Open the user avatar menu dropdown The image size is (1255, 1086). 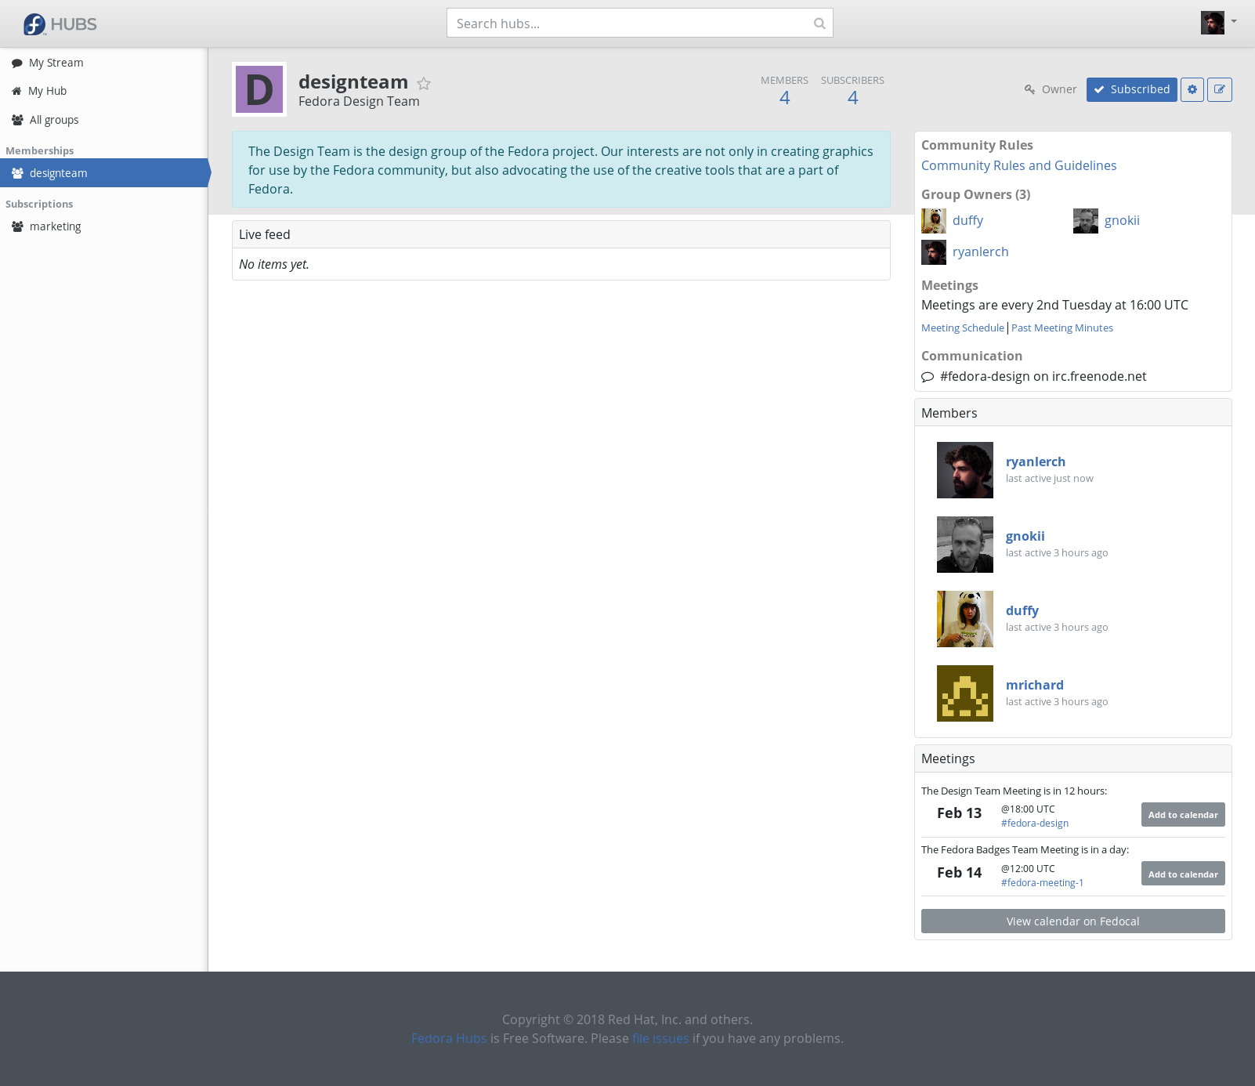(1218, 23)
